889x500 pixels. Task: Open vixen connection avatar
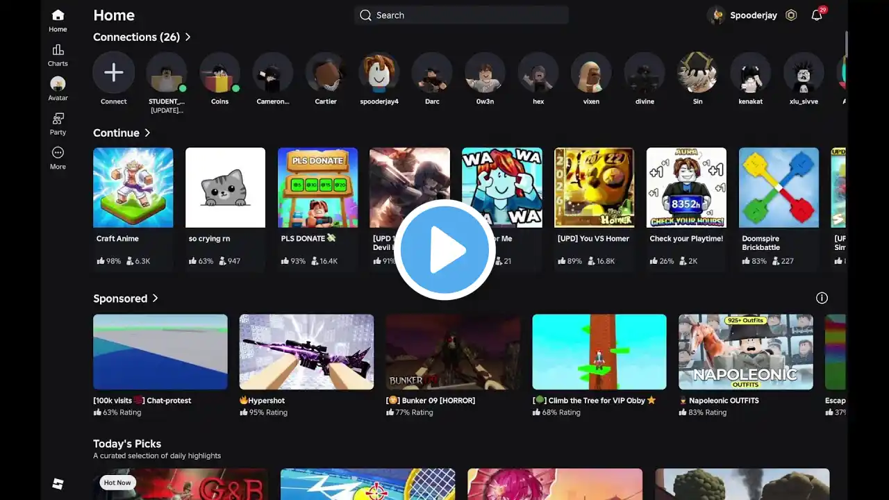click(591, 72)
